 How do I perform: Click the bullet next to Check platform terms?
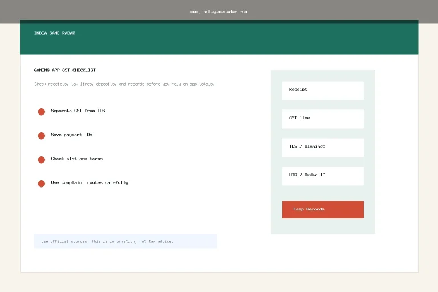(x=41, y=160)
